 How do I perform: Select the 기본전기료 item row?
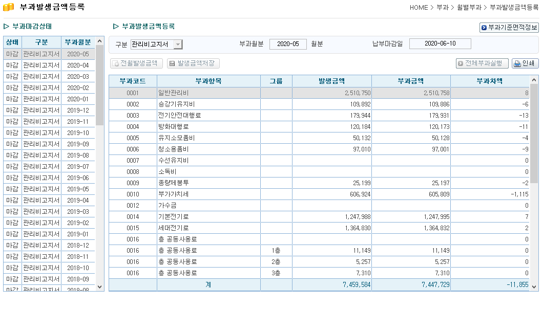tap(319, 216)
